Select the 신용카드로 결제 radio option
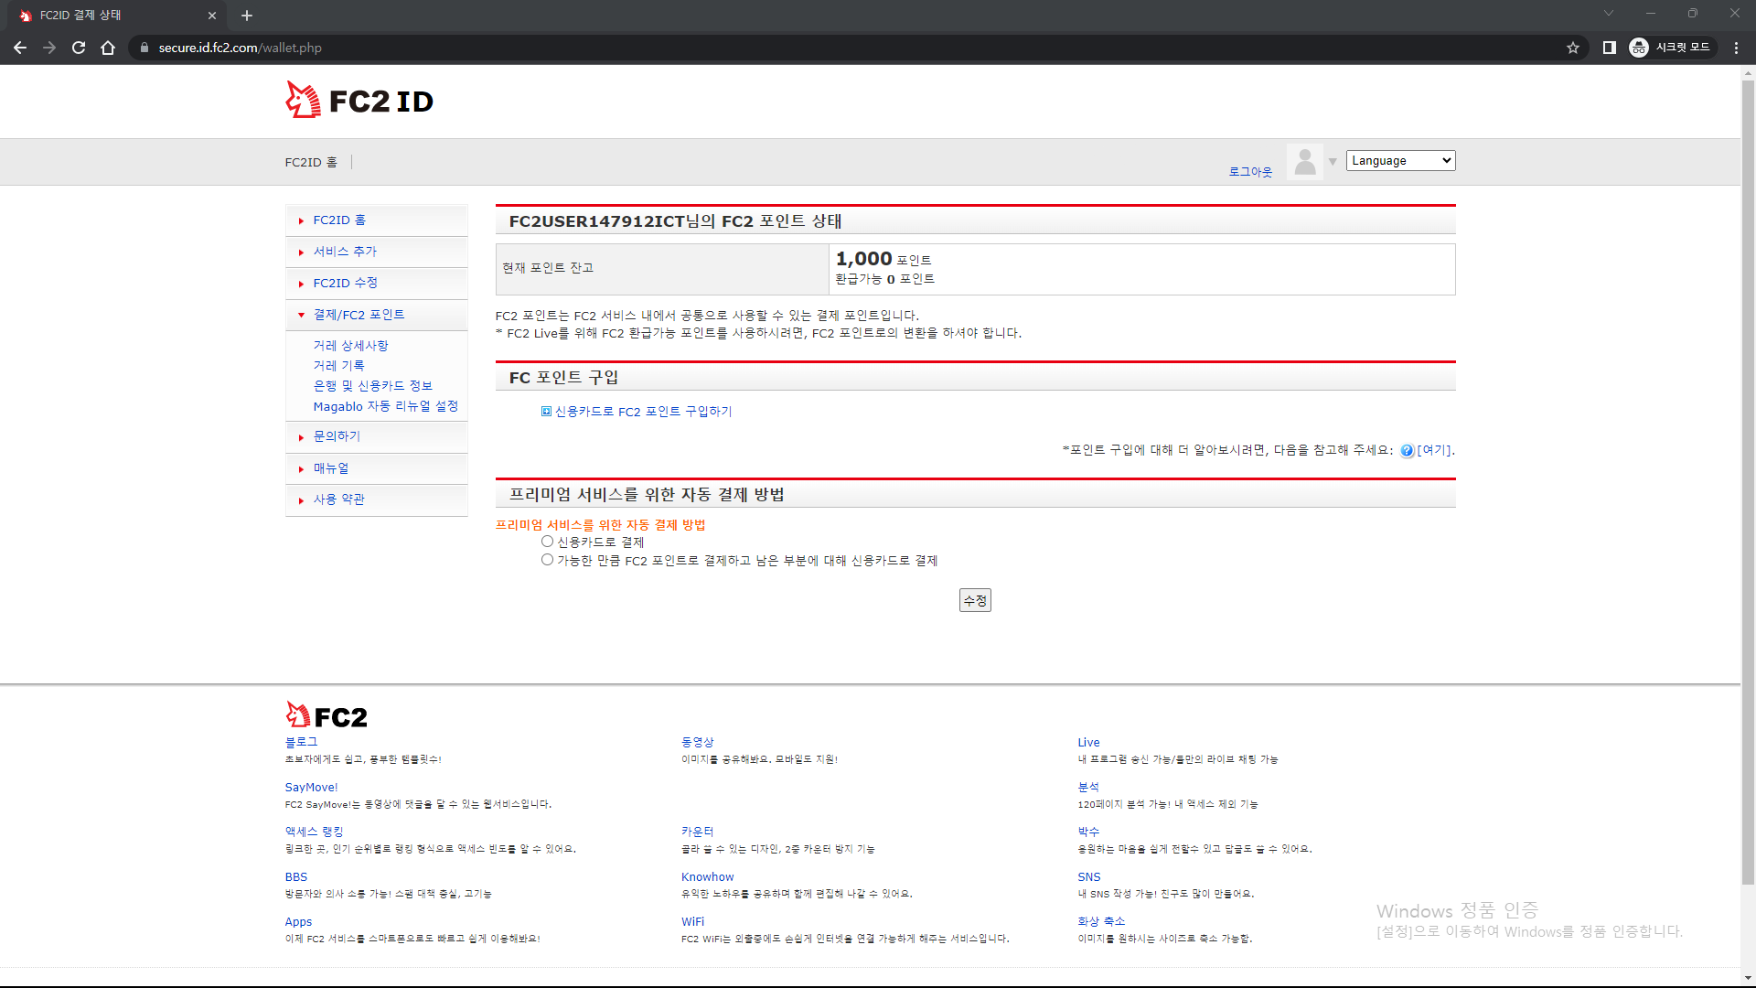Viewport: 1756px width, 988px height. point(547,542)
